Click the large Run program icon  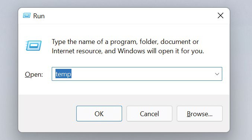coord(33,45)
